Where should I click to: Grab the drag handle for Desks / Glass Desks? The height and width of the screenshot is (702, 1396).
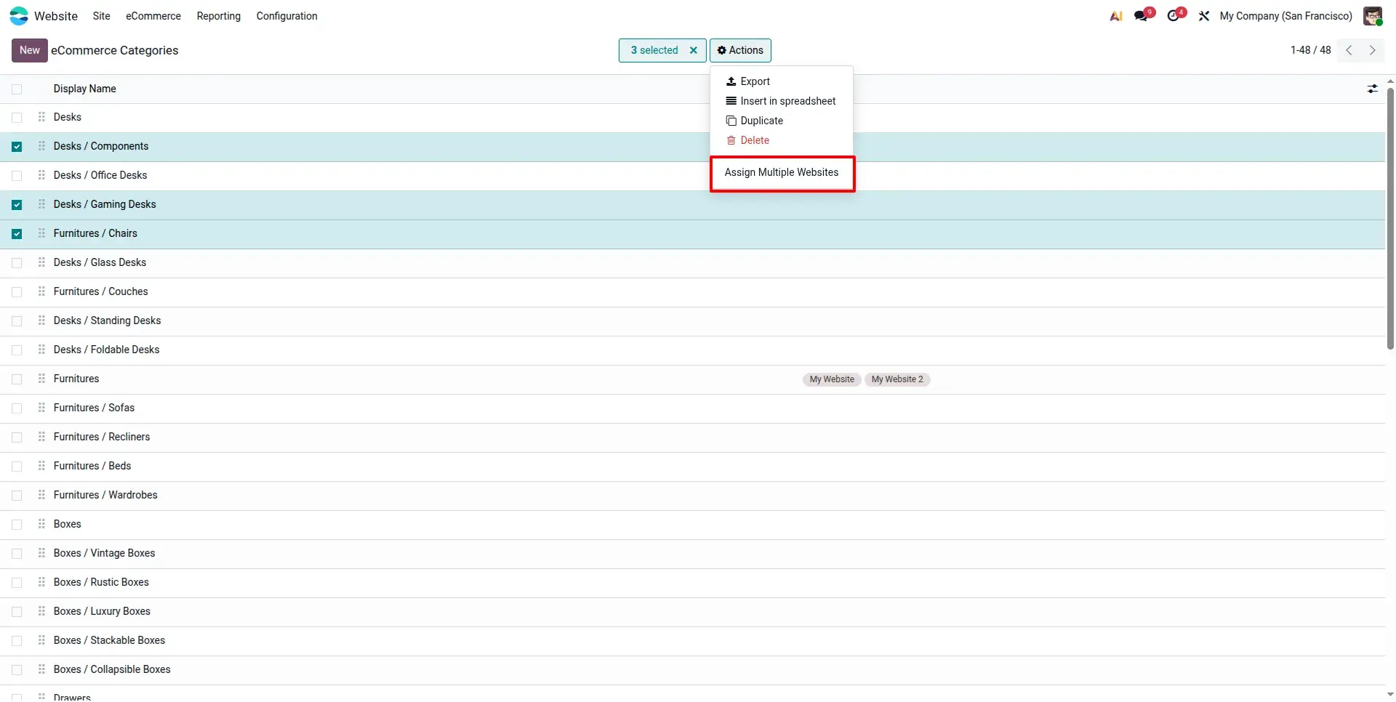41,262
